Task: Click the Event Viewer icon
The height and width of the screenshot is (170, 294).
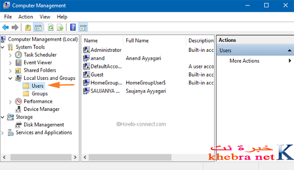Action: tap(18, 63)
